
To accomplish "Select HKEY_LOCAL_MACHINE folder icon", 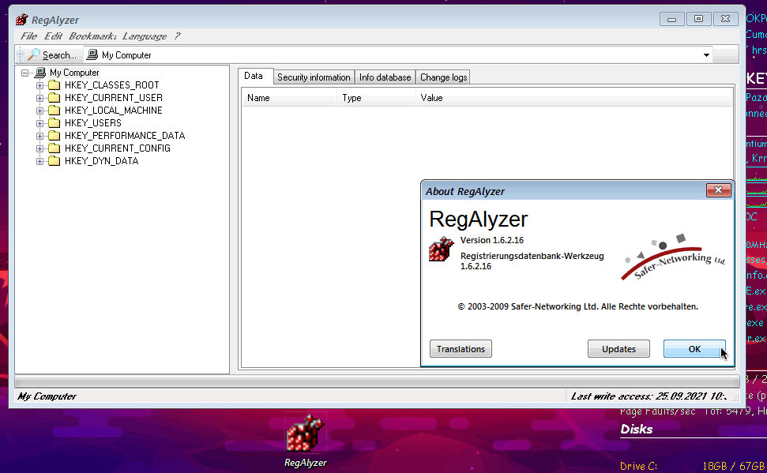I will tap(55, 111).
